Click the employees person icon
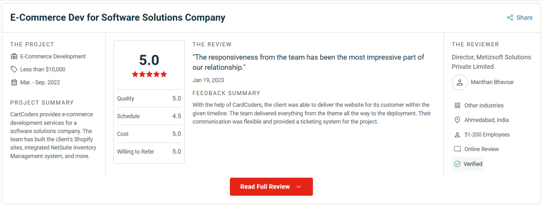The image size is (543, 206). 457,135
